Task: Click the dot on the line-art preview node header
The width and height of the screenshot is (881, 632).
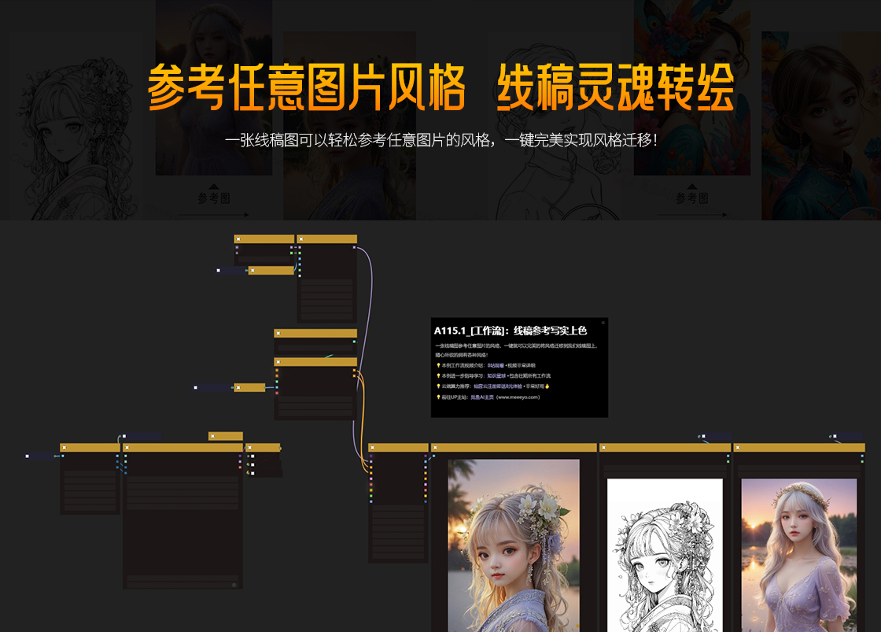Action: 603,448
